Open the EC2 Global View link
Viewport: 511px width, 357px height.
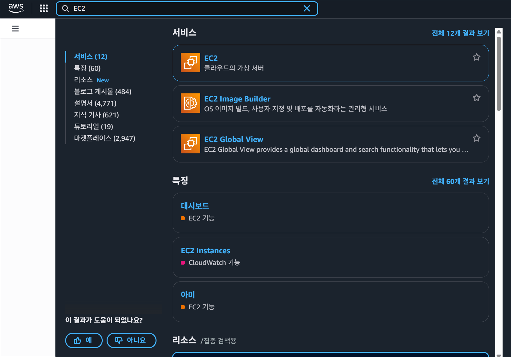click(x=234, y=139)
